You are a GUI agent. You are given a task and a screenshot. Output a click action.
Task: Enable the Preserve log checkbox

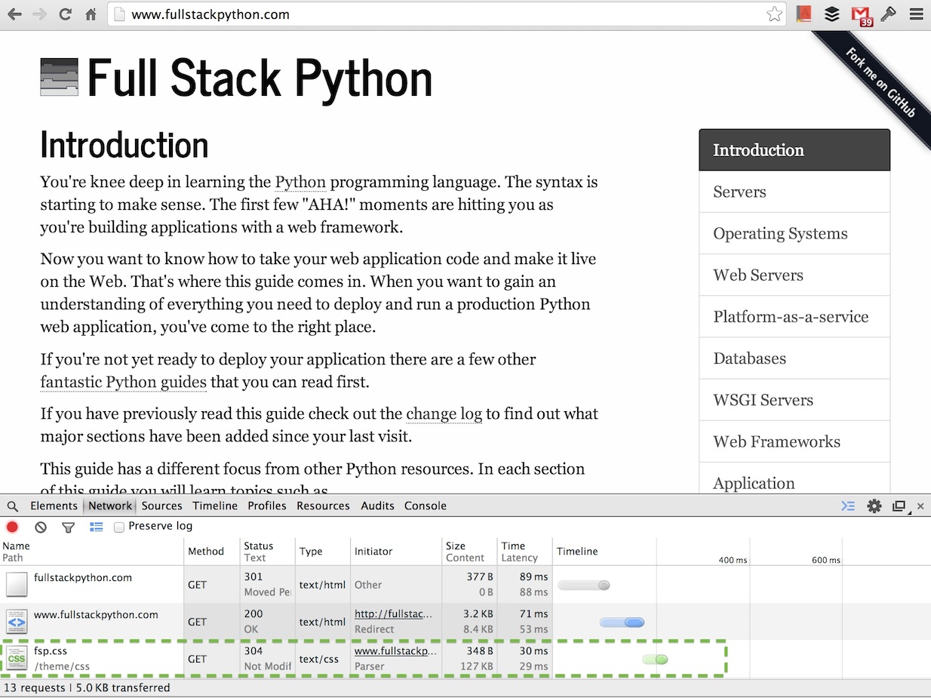click(118, 526)
